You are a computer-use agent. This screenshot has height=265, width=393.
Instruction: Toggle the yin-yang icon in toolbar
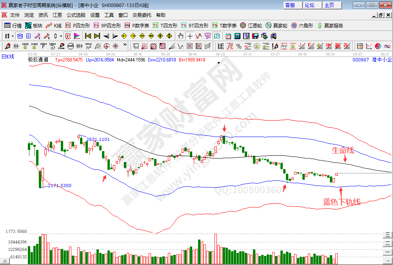(x=378, y=46)
